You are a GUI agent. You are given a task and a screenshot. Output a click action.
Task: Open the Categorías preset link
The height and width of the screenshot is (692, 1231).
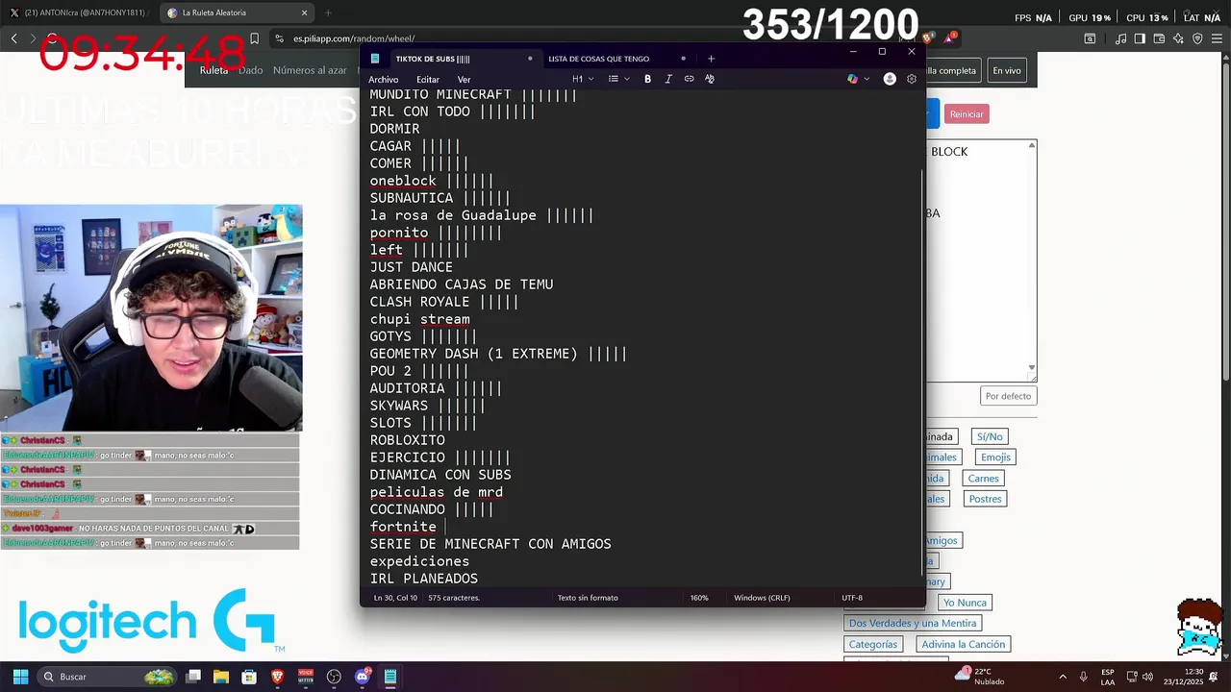coord(872,644)
